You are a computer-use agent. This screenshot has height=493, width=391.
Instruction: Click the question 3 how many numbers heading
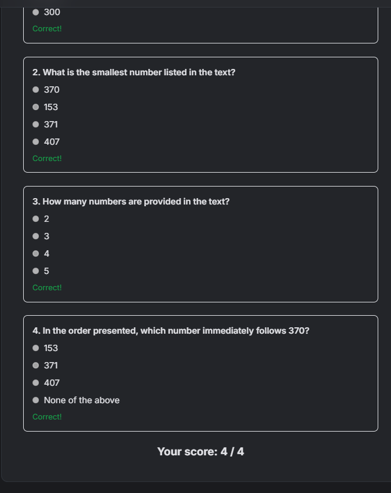131,202
